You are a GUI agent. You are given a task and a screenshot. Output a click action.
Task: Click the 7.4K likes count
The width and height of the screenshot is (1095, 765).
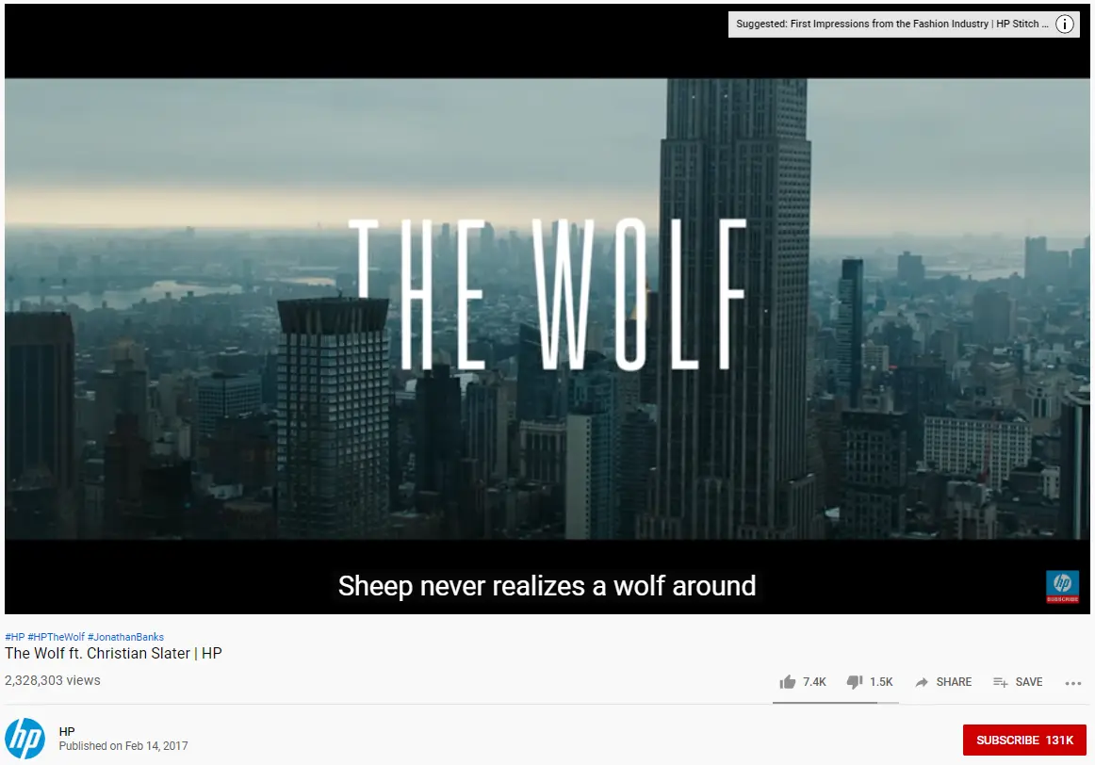(814, 682)
